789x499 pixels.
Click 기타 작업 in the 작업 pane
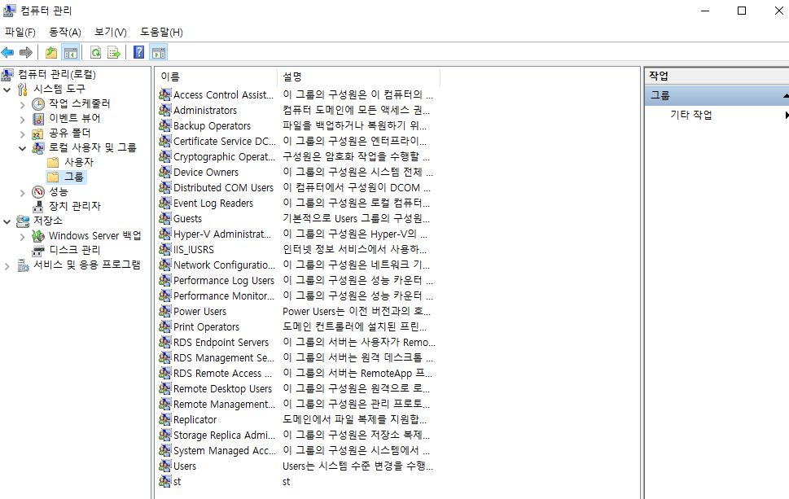coord(690,115)
